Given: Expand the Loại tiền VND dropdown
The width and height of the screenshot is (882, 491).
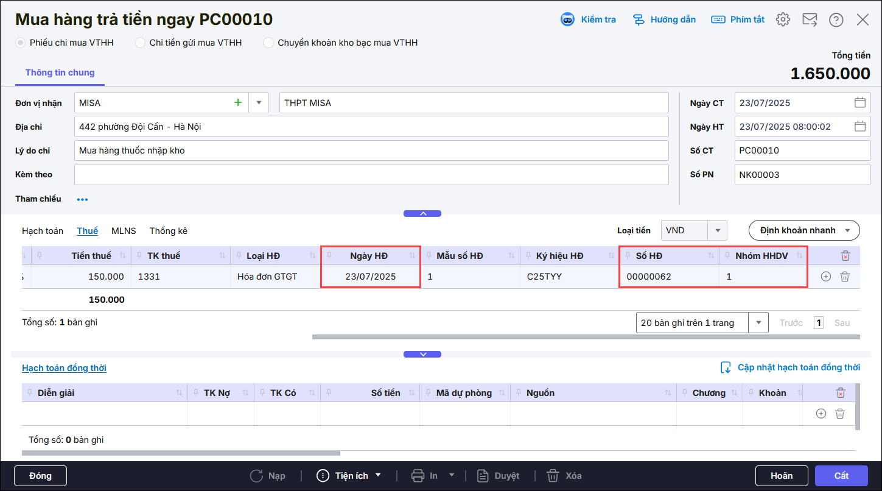Looking at the screenshot, I should point(717,230).
